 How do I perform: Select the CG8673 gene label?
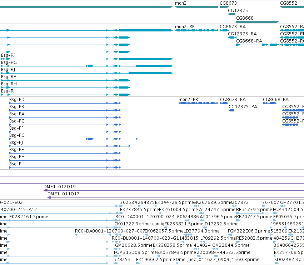(228, 3)
